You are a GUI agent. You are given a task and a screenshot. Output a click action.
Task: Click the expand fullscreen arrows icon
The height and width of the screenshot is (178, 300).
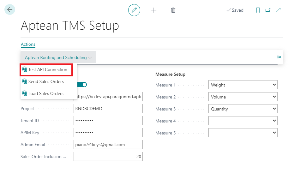click(x=278, y=10)
